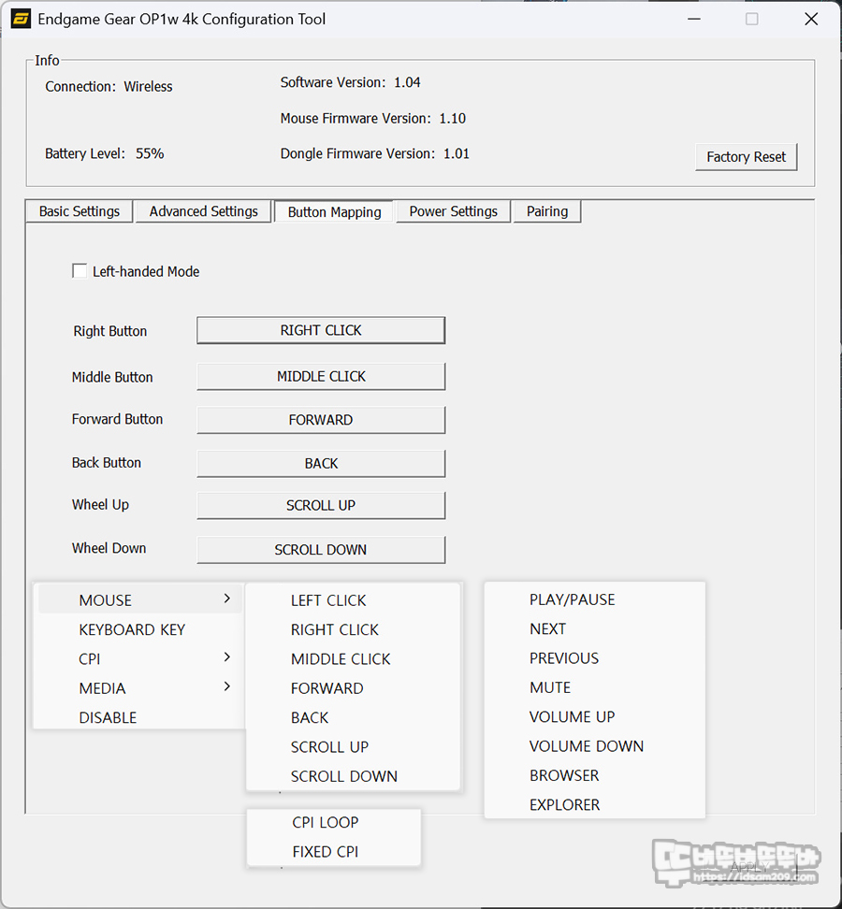Screen dimensions: 842x909
Task: Select SCROLL DOWN in the mouse submenu
Action: [x=353, y=776]
